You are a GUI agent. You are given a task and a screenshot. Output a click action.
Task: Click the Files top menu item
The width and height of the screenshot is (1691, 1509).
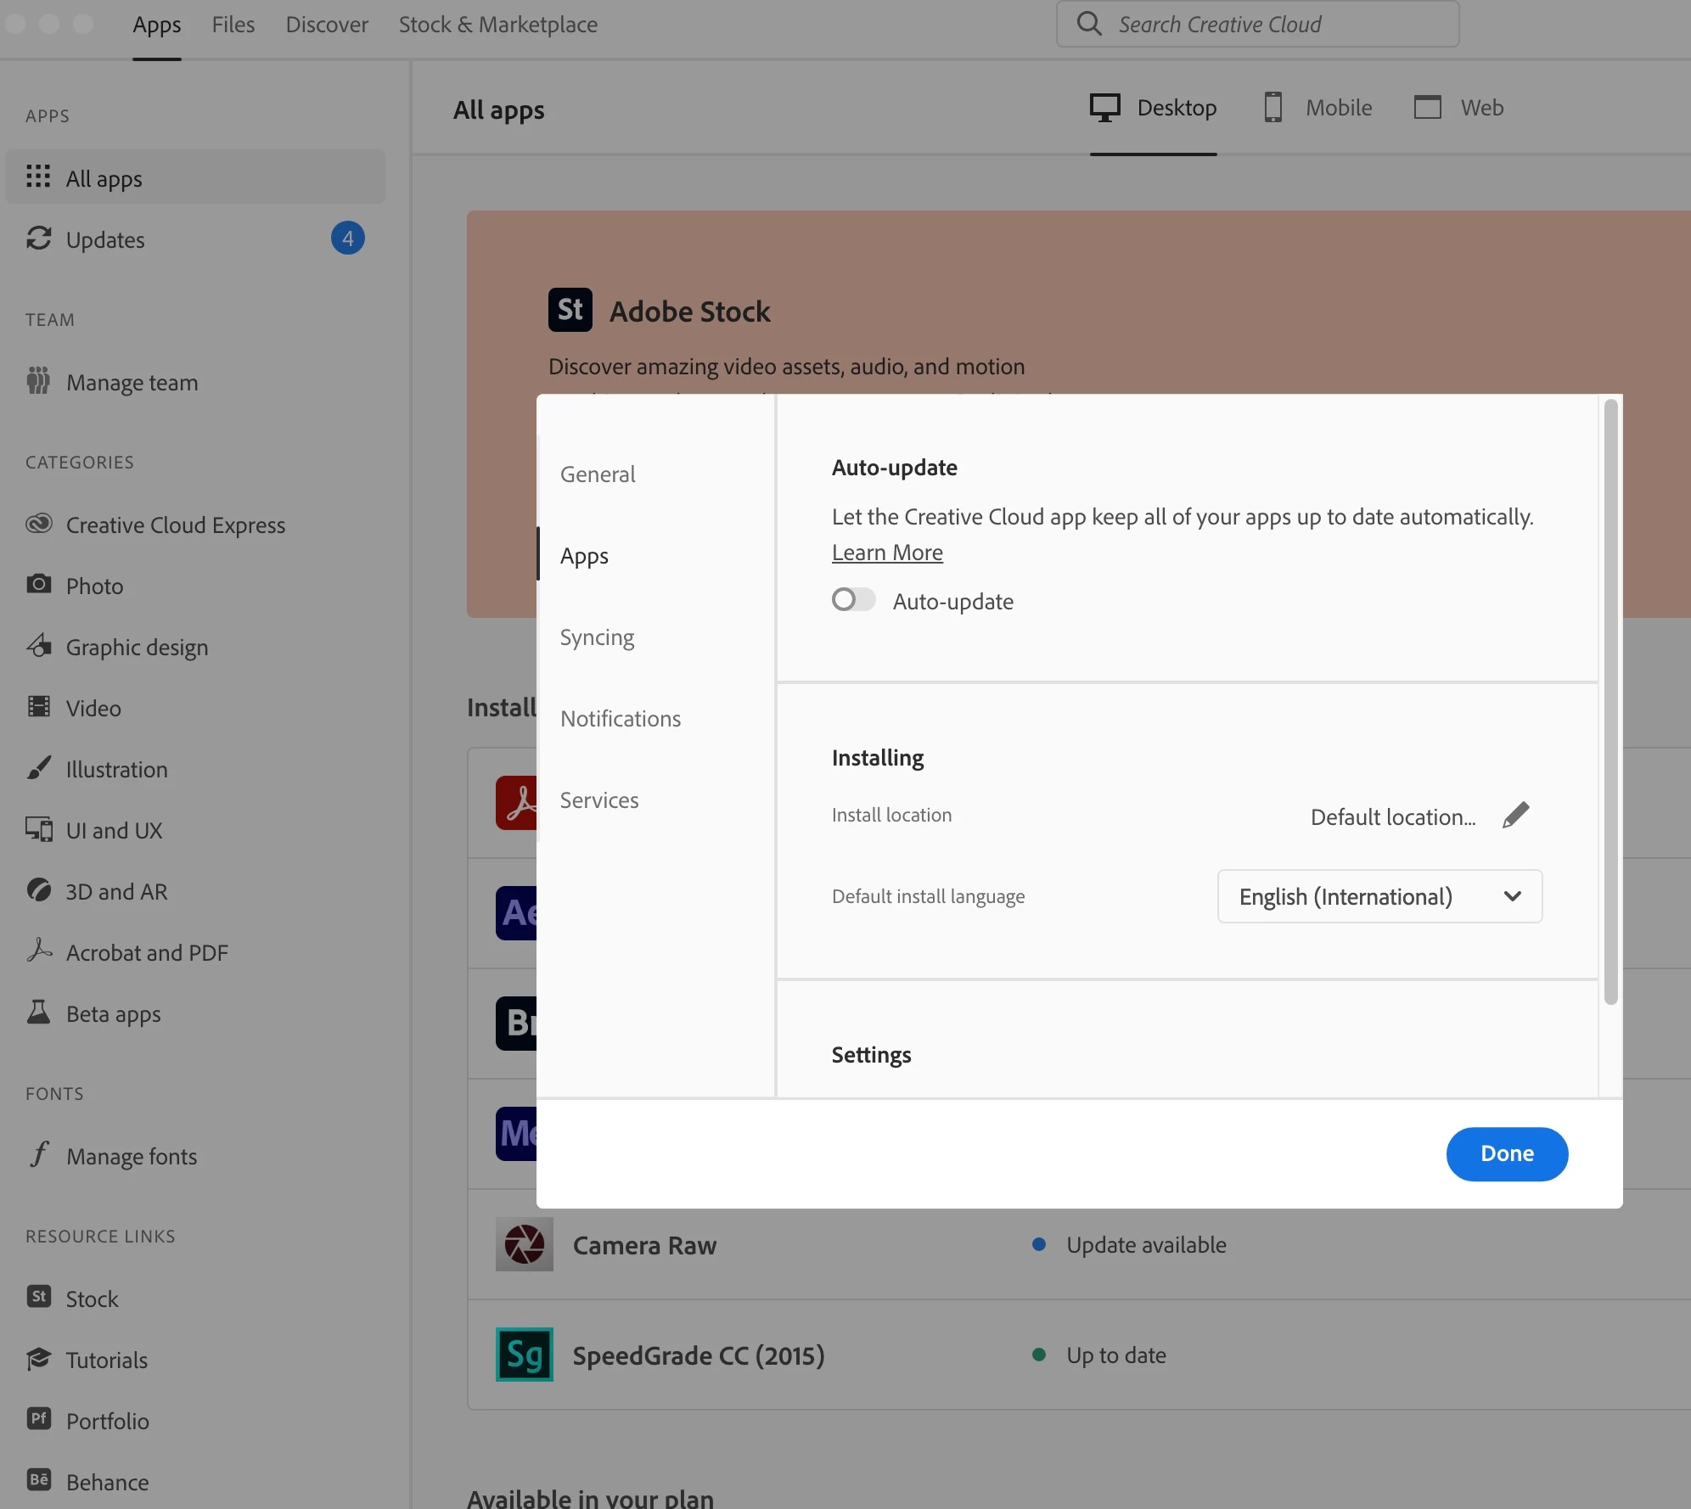tap(233, 25)
